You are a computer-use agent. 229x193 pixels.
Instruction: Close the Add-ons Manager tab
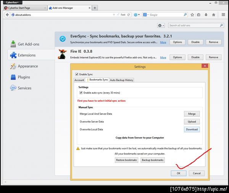click(89, 8)
